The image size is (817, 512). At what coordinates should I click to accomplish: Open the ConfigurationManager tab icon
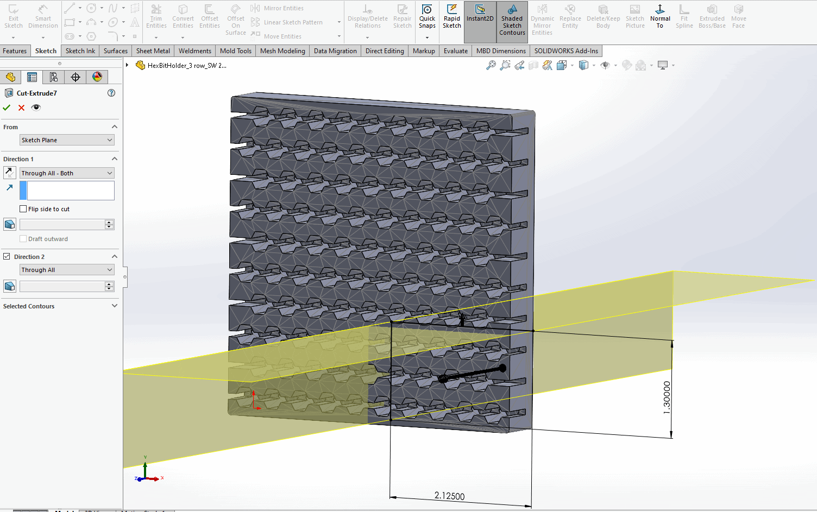point(54,77)
